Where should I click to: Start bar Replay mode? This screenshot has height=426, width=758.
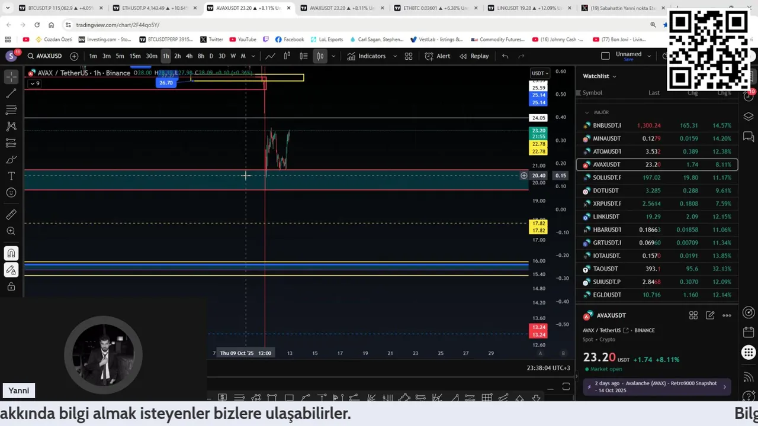tap(473, 56)
